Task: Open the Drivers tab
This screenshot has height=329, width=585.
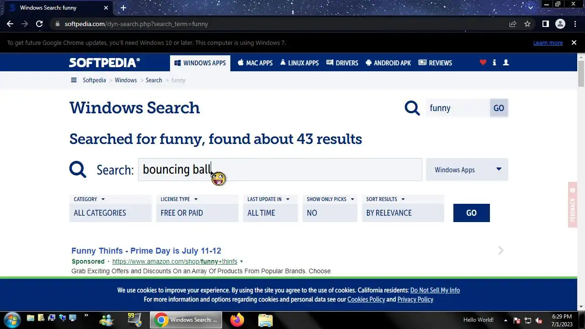Action: pyautogui.click(x=342, y=63)
